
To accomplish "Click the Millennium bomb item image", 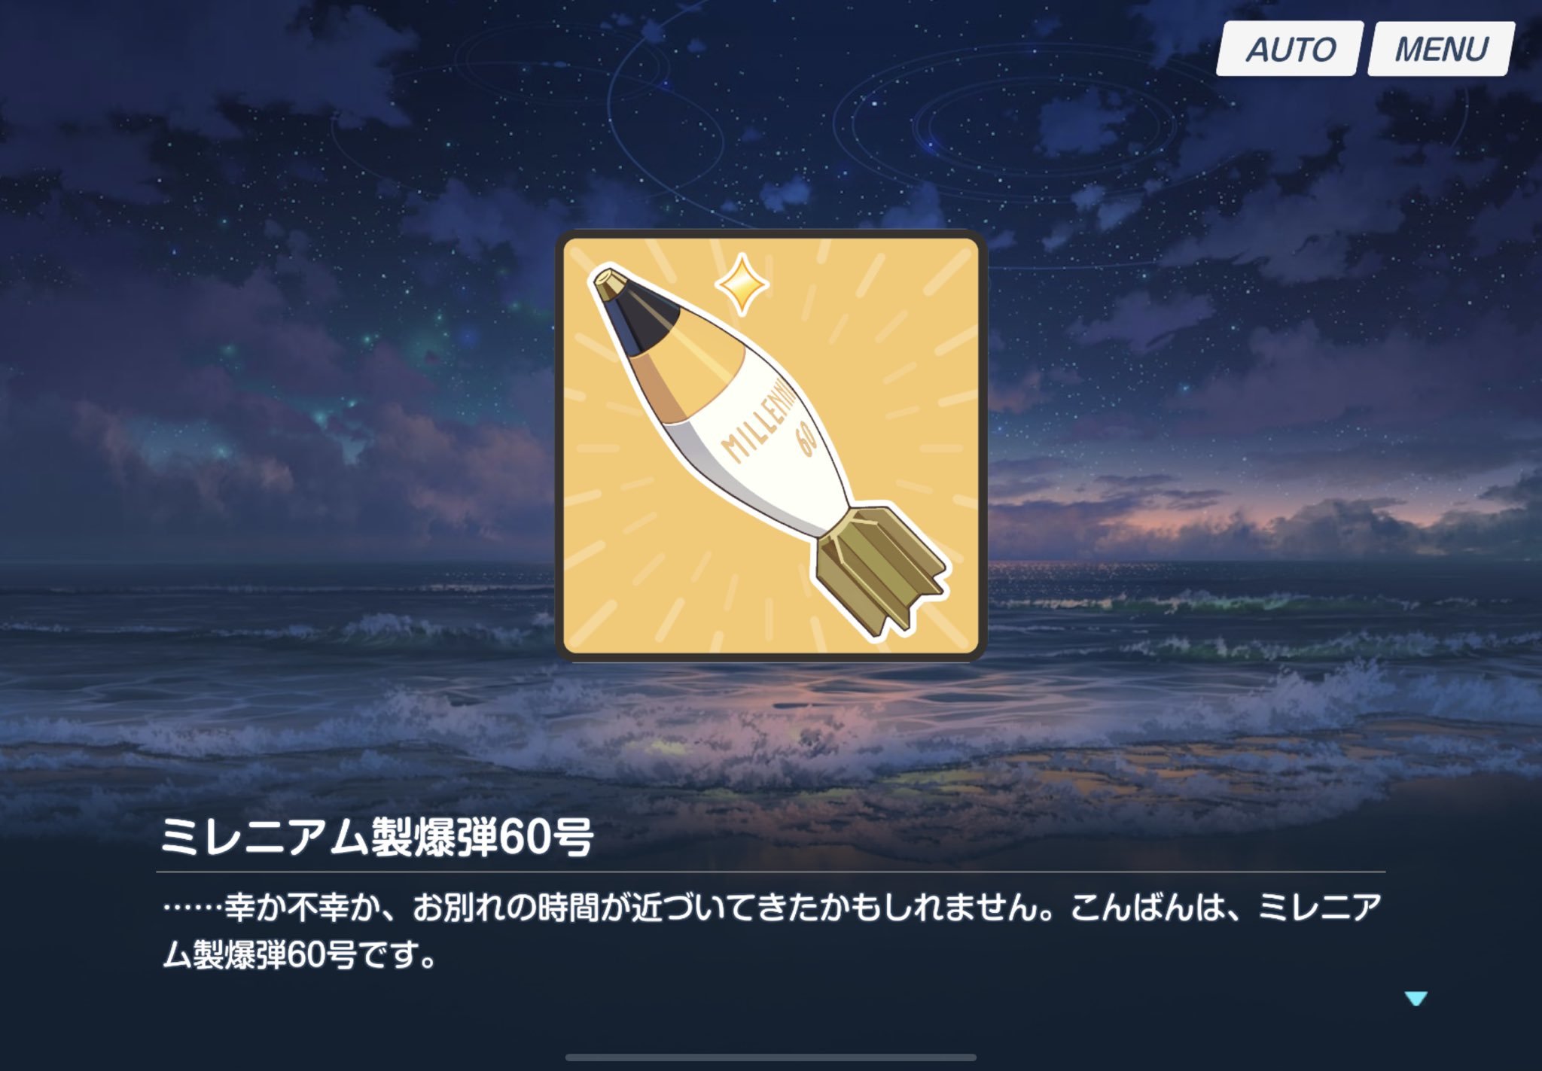I will (771, 446).
